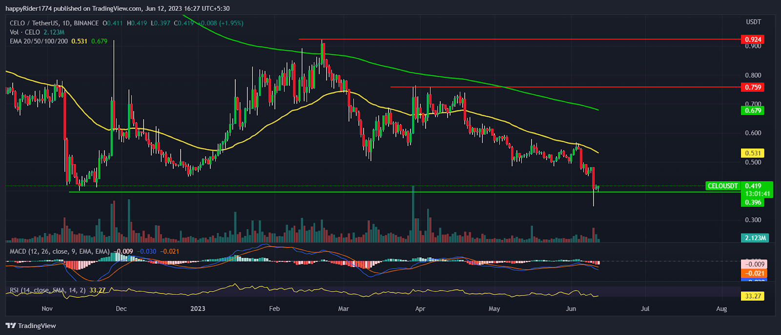Click the CELO / TetherUS symbol title
The height and width of the screenshot is (335, 781).
coord(54,23)
